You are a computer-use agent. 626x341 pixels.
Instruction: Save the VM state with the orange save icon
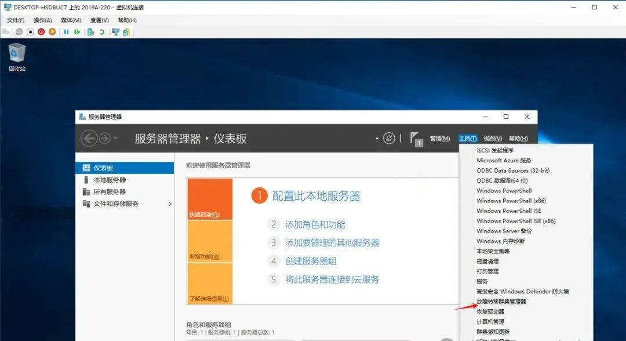click(x=53, y=32)
